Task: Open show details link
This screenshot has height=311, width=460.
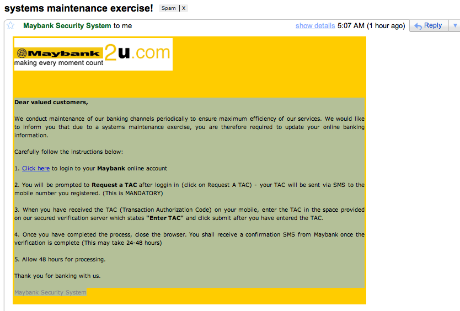Action: pyautogui.click(x=315, y=26)
